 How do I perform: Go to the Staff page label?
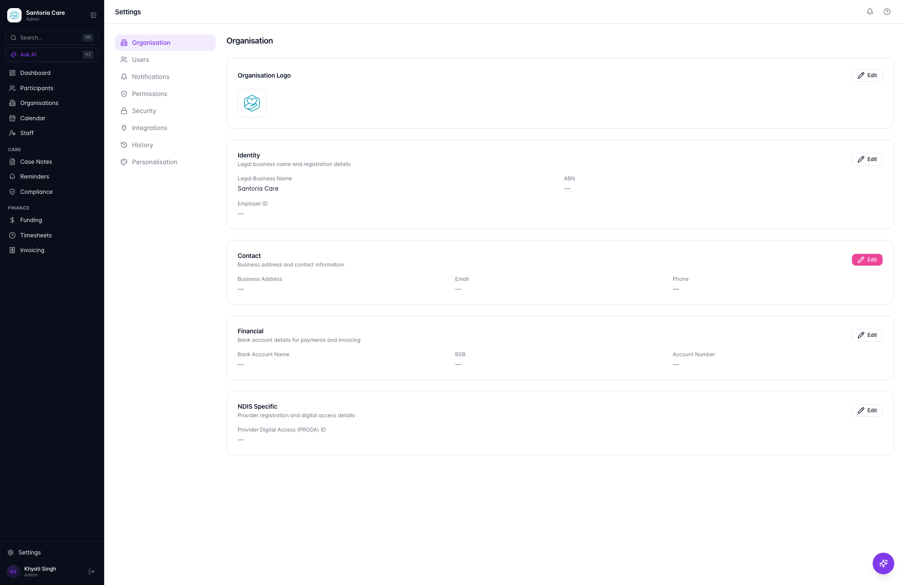27,133
